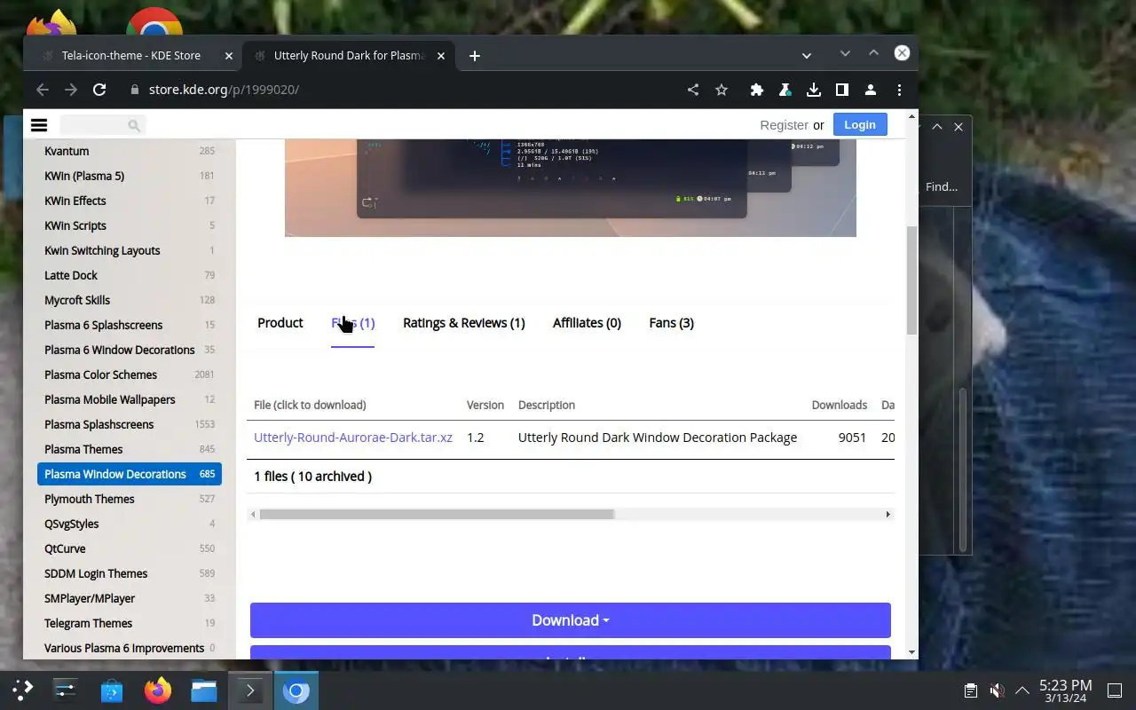Screen dimensions: 1136x710
Task: Open Chrome three-dot menu
Action: (x=899, y=90)
